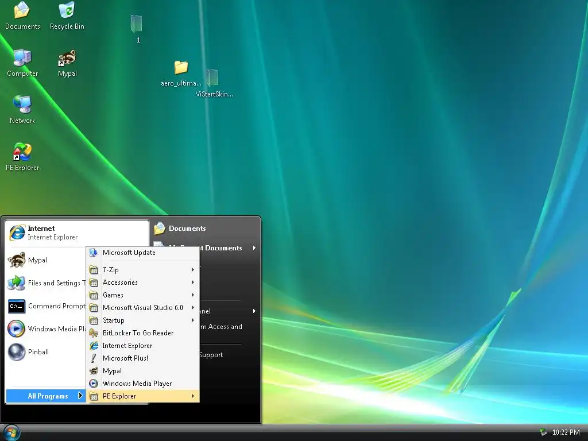Click the system tray network icon
The image size is (588, 441).
click(x=543, y=432)
